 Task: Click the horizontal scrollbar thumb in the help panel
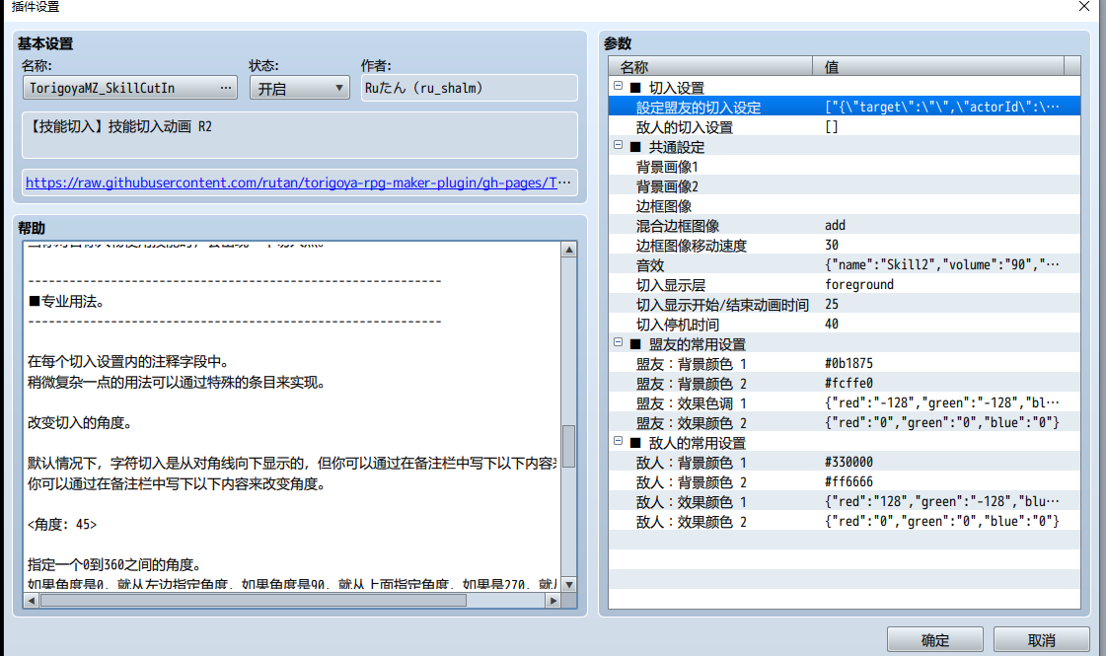click(x=254, y=601)
